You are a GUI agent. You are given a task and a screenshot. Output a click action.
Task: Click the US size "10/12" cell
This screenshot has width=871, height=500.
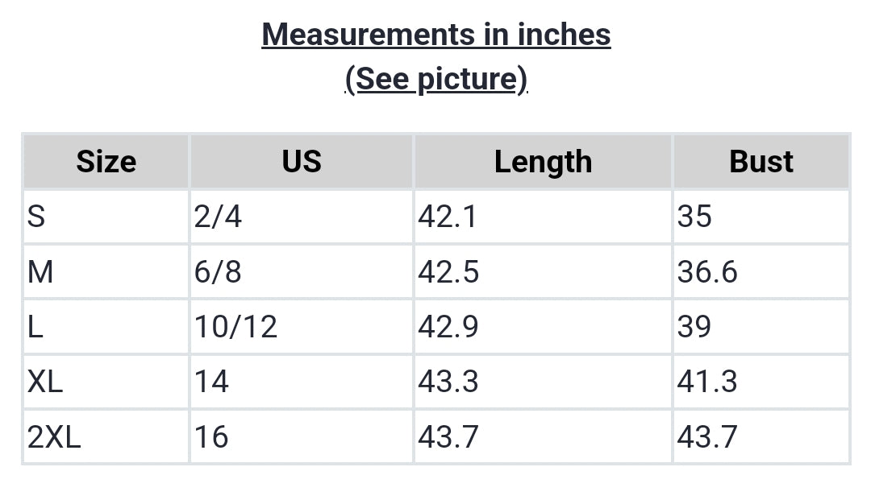[x=235, y=327]
